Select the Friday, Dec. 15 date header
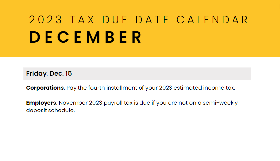Screen dimensions: 280x161 tap(49, 74)
